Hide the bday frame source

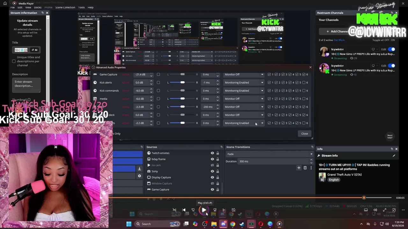coord(212,159)
